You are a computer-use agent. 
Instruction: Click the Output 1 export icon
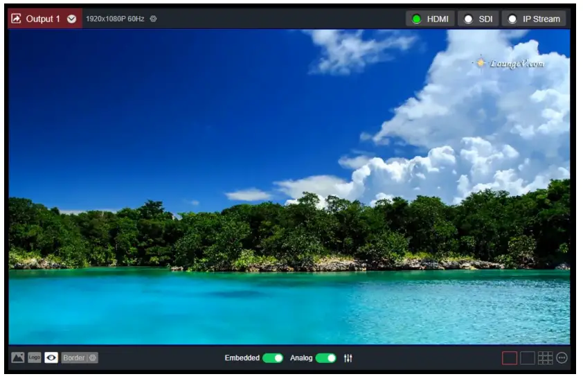coord(16,19)
